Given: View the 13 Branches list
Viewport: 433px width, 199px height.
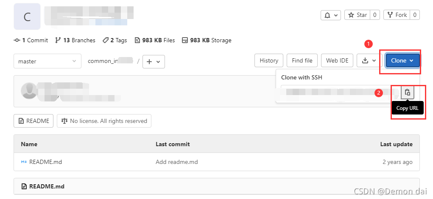Looking at the screenshot, I should 75,41.
